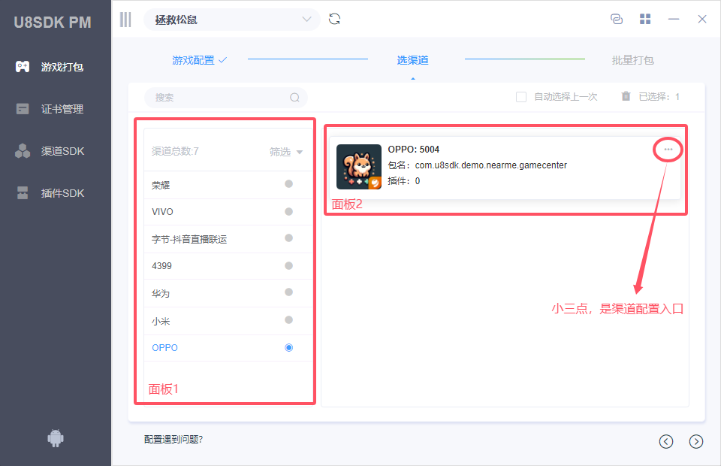Screen dimensions: 721x466
Task: Select the 选渠道 step
Action: pyautogui.click(x=413, y=60)
